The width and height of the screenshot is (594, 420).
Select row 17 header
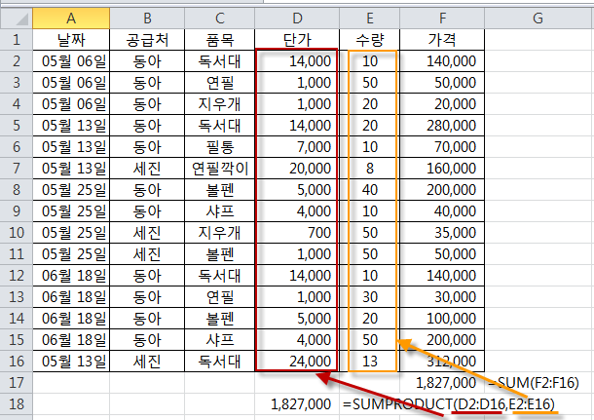[17, 382]
